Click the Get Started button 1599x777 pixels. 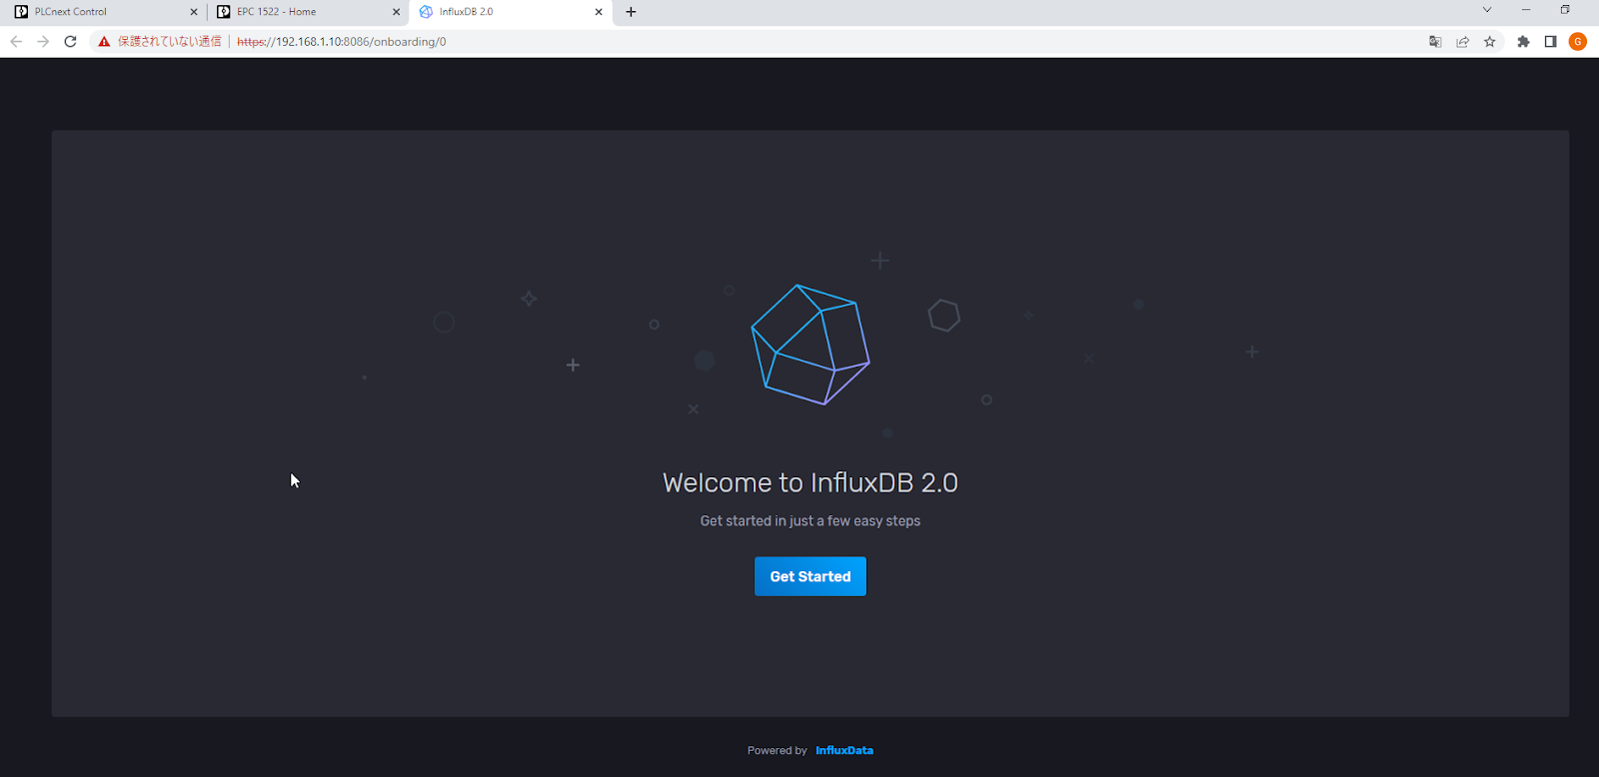(809, 576)
